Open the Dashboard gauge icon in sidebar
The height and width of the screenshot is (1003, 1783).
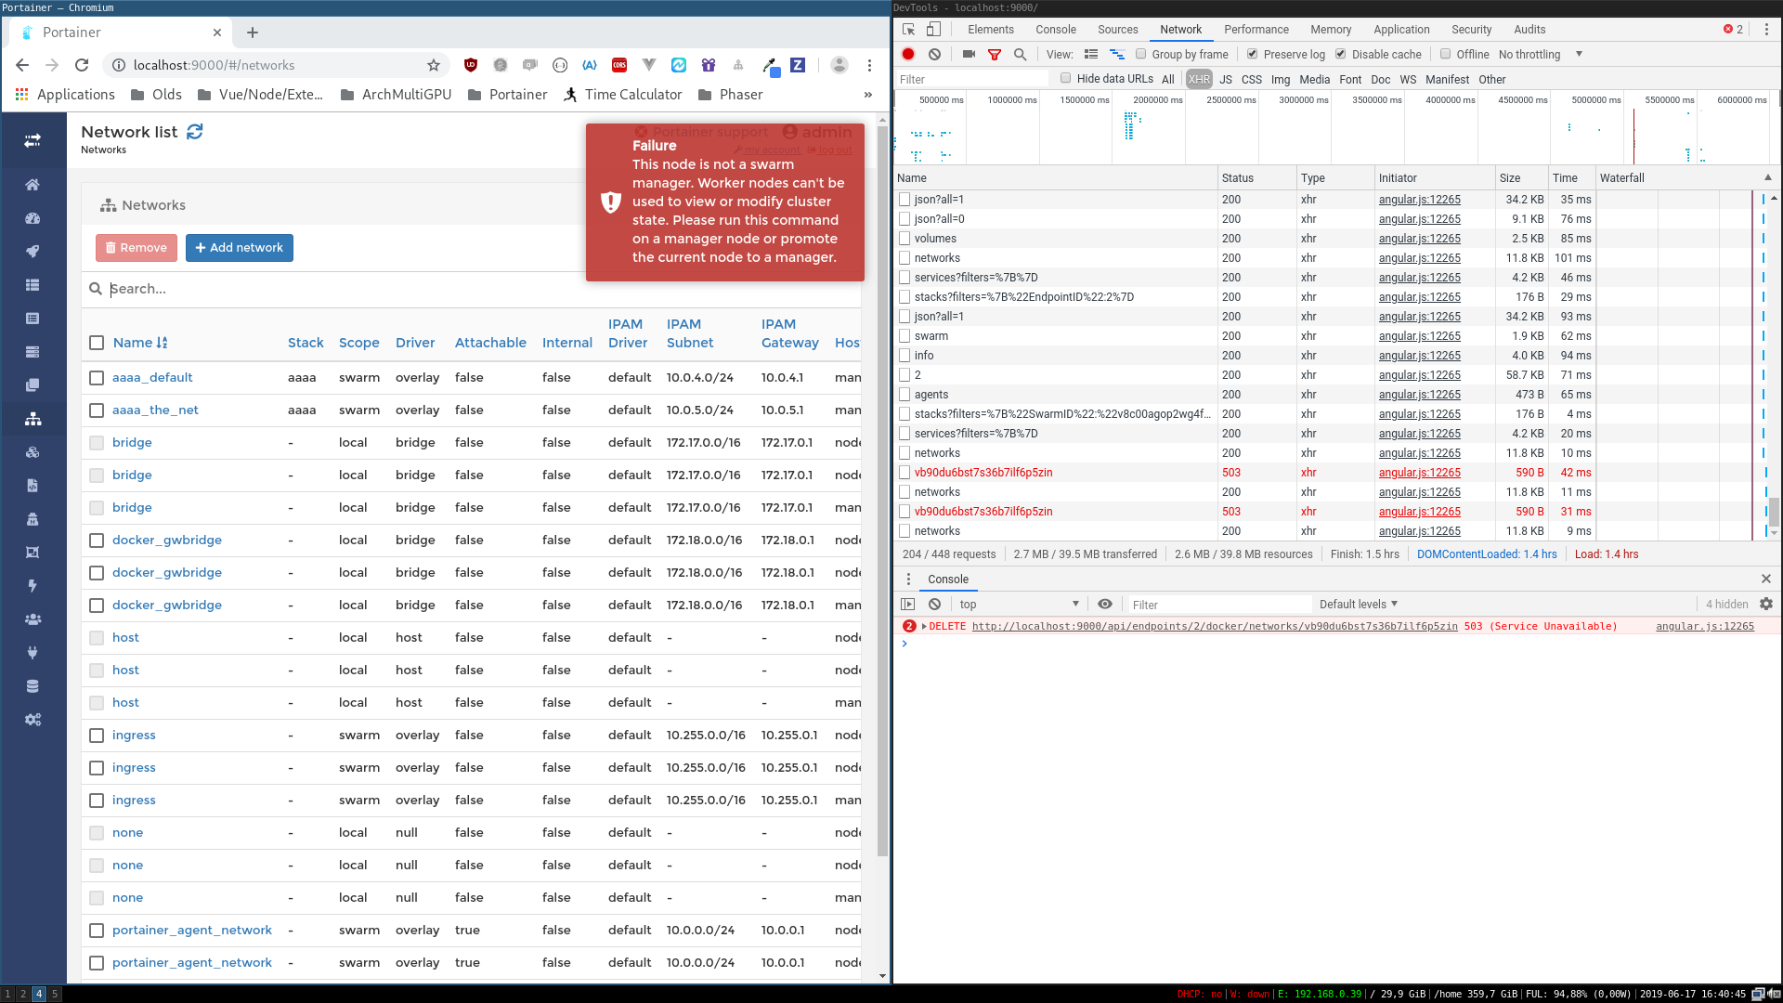tap(33, 218)
